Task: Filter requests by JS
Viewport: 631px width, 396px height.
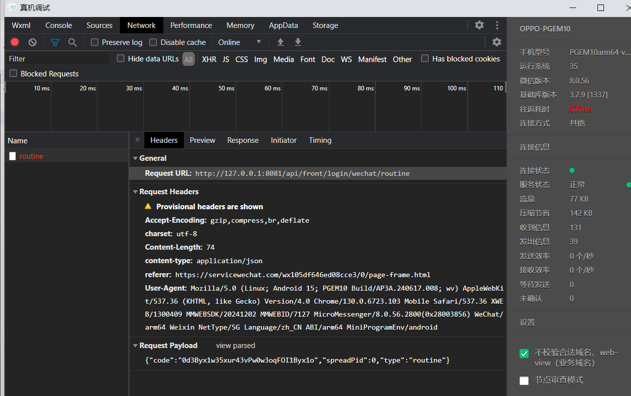Action: [x=226, y=59]
